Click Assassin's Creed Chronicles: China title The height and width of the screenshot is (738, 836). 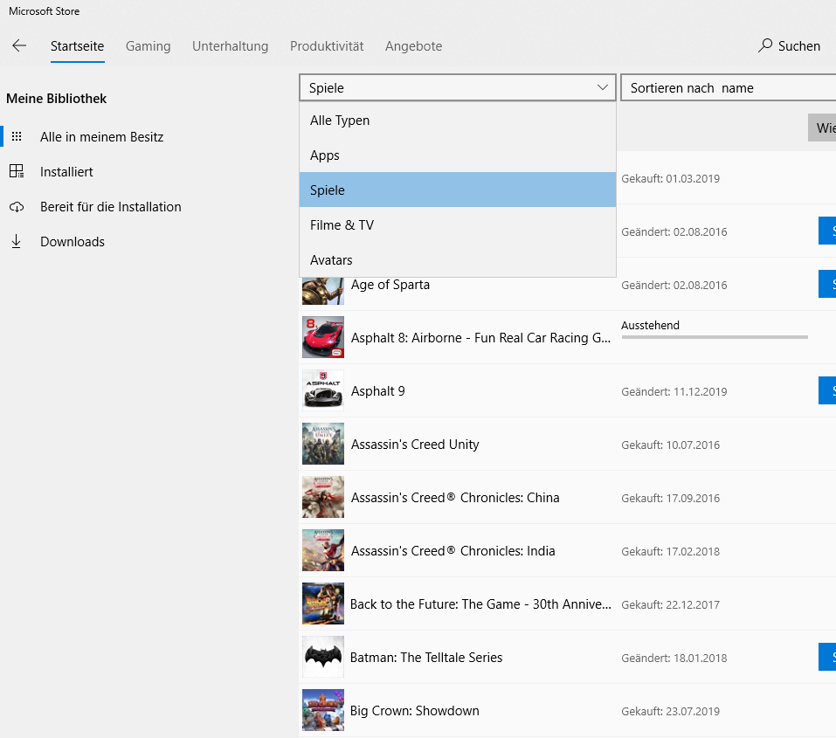tap(455, 498)
